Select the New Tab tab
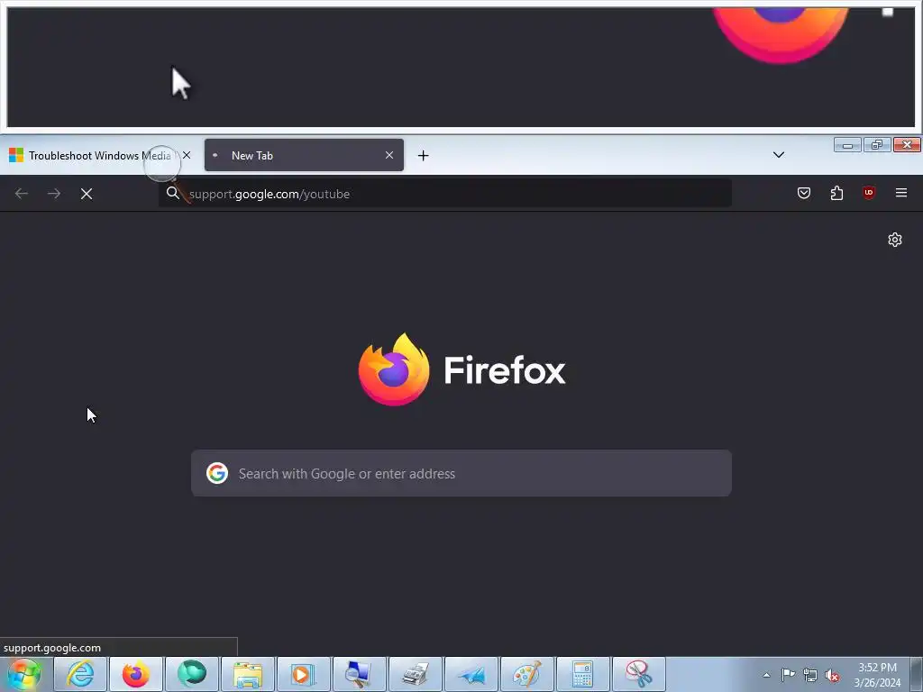 (304, 155)
